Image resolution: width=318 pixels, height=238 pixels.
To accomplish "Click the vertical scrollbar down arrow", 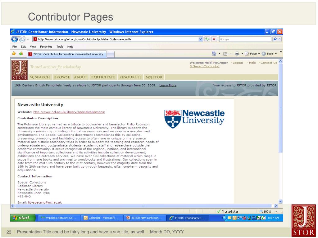I will coord(280,201).
